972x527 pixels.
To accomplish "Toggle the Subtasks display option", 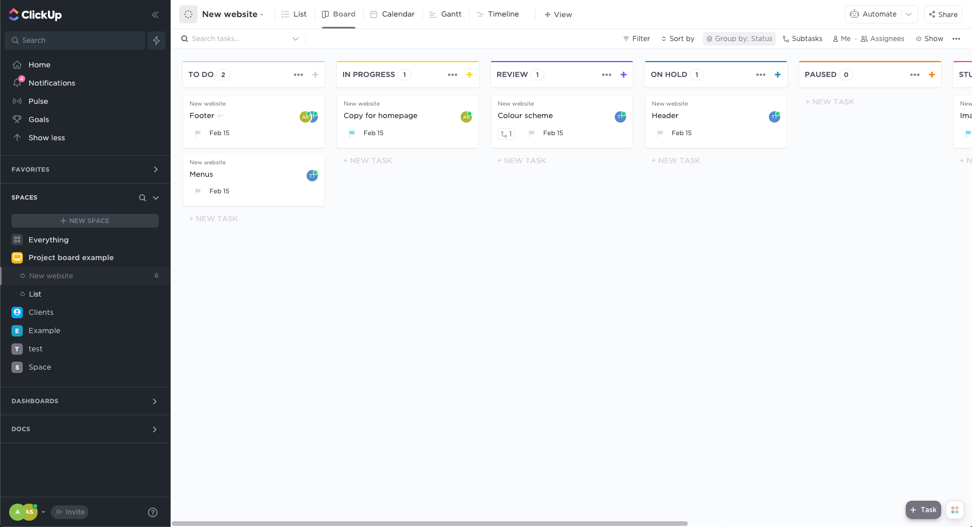I will point(802,39).
